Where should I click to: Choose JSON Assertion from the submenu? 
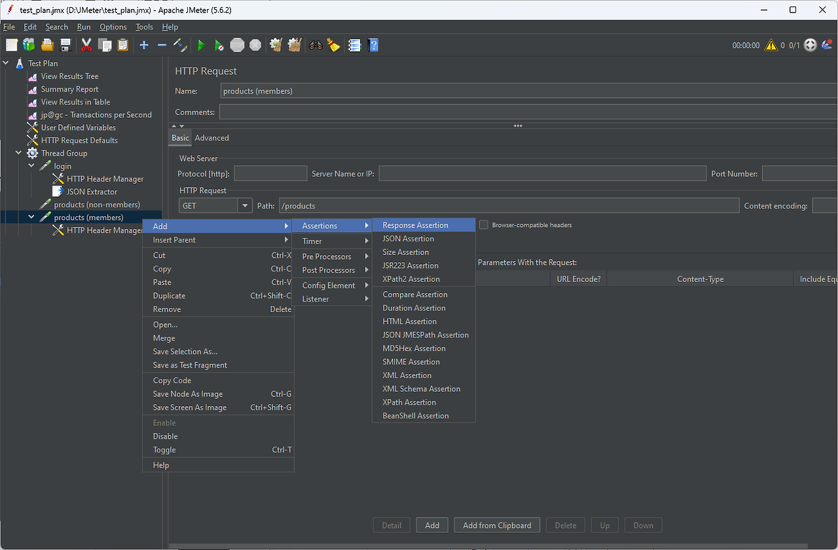(x=424, y=239)
